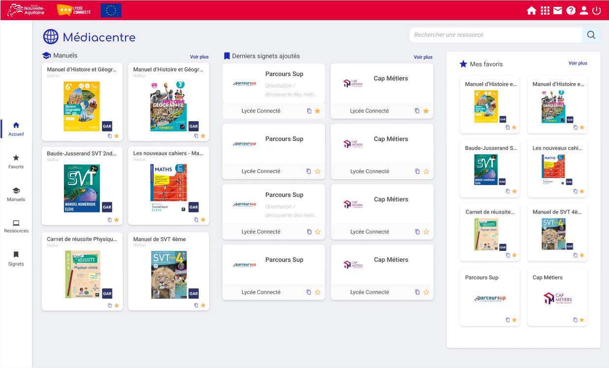Click the home icon in top header
609x368 pixels.
point(531,10)
